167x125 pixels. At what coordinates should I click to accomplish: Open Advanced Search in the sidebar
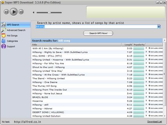(16, 30)
